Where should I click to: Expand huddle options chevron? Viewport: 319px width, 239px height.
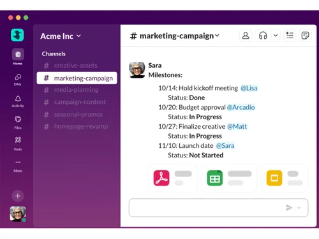point(276,36)
